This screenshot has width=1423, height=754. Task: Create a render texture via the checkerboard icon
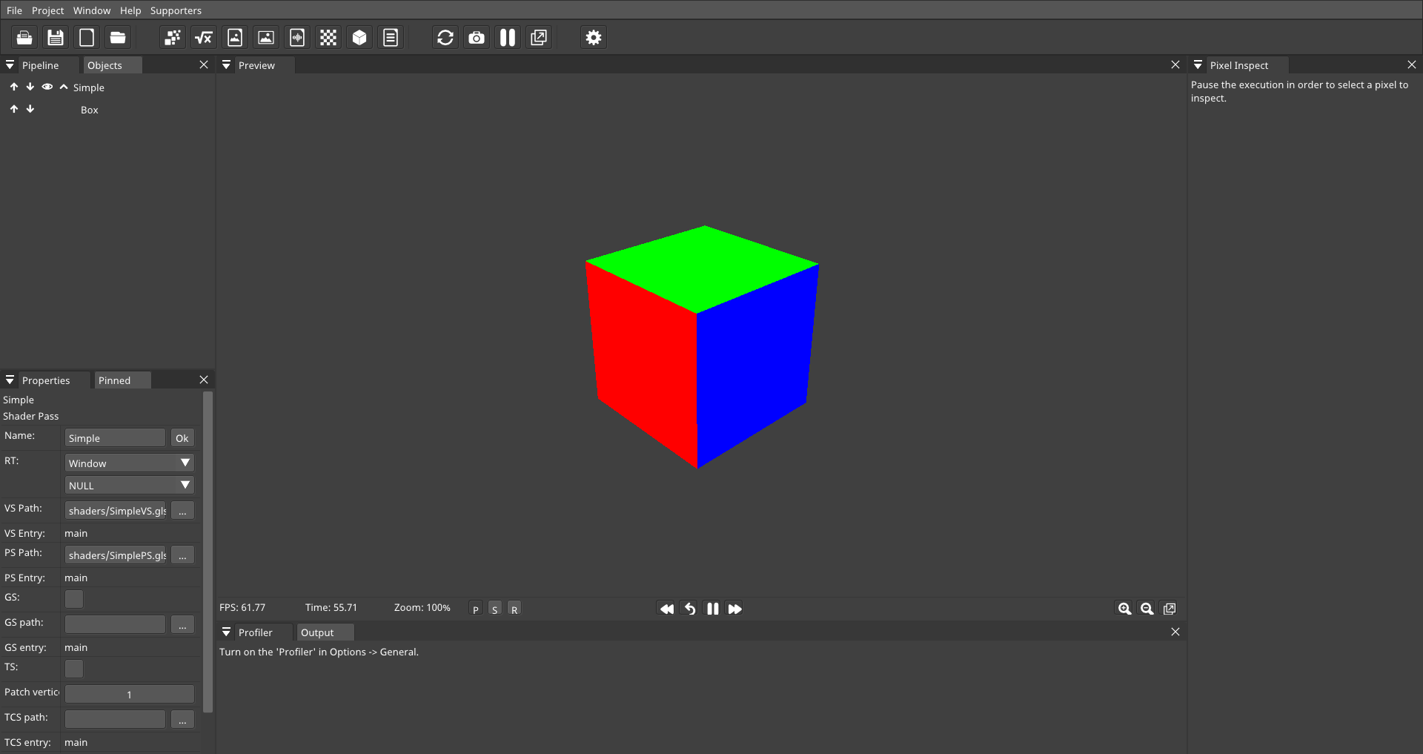click(x=328, y=37)
